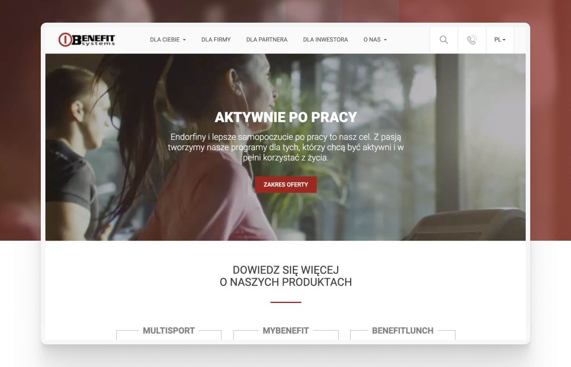Expand the PL language dropdown
Screen dimensions: 571x367
500,40
